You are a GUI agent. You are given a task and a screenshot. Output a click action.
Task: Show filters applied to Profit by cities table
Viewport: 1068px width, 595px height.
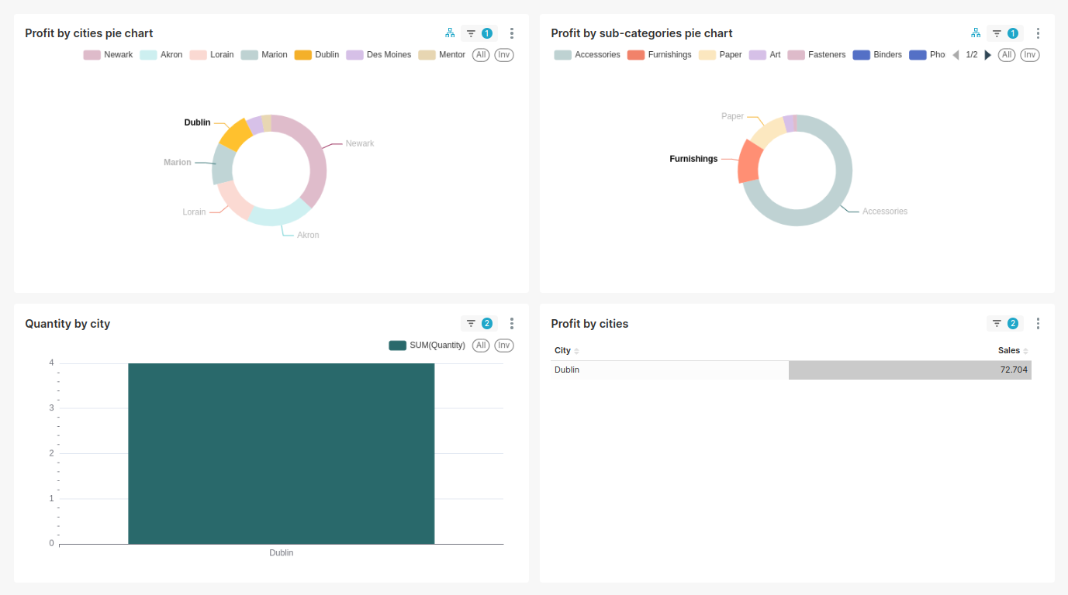(1005, 324)
